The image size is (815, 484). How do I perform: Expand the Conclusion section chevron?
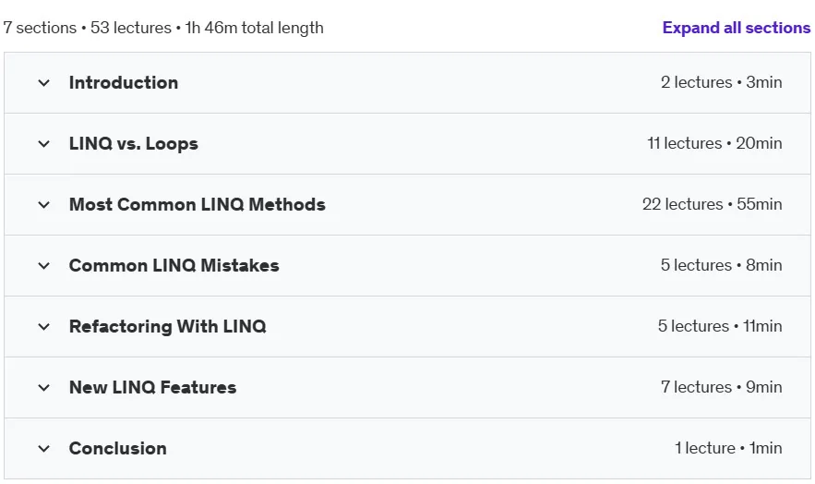[44, 448]
